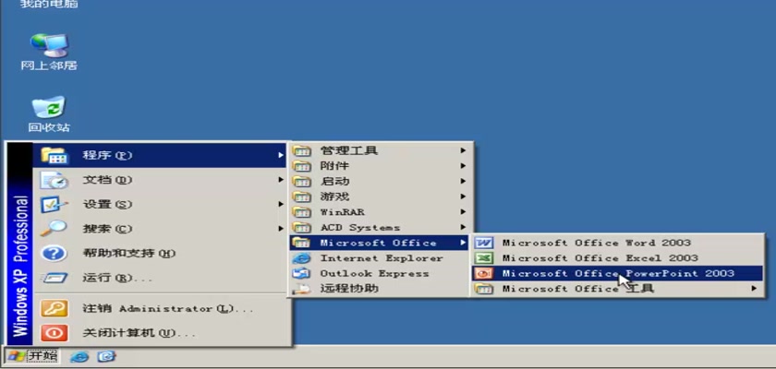776x369 pixels.
Task: Click the 管理工具 folder icon
Action: coord(301,150)
